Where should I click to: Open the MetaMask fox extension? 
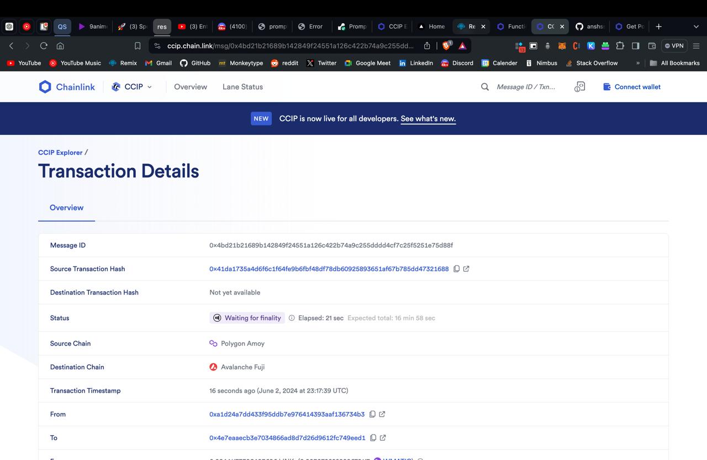tap(562, 46)
